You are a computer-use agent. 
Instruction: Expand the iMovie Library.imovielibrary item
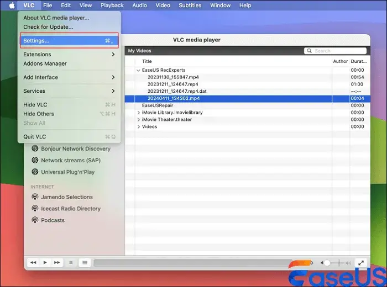click(x=138, y=113)
